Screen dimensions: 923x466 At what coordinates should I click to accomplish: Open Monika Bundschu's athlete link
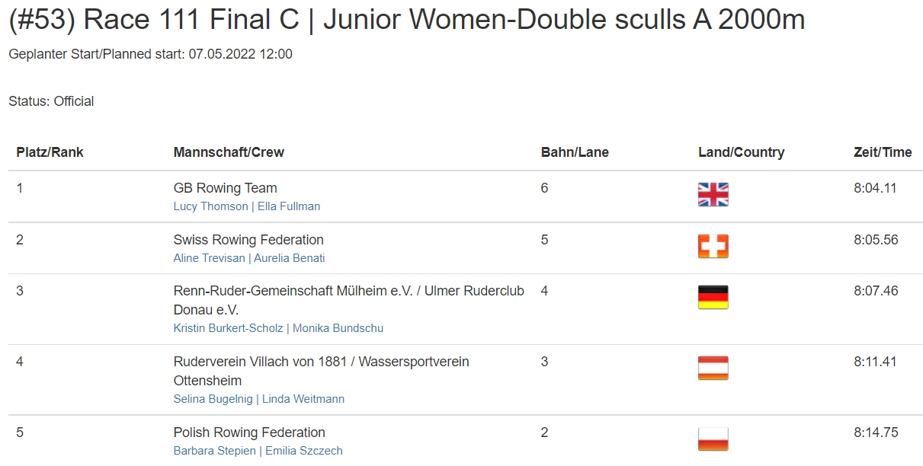[x=338, y=328]
